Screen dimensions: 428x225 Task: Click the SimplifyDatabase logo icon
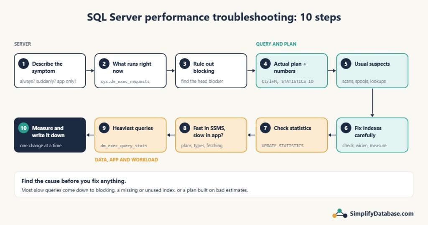pyautogui.click(x=339, y=213)
